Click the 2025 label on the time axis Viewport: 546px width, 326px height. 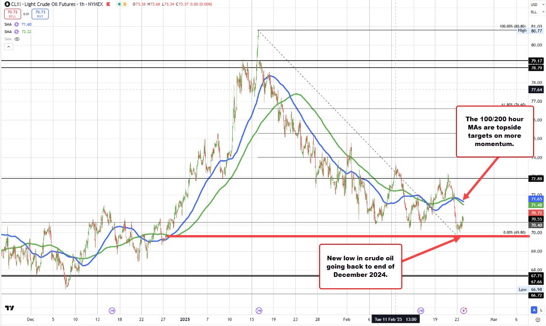pyautogui.click(x=185, y=320)
